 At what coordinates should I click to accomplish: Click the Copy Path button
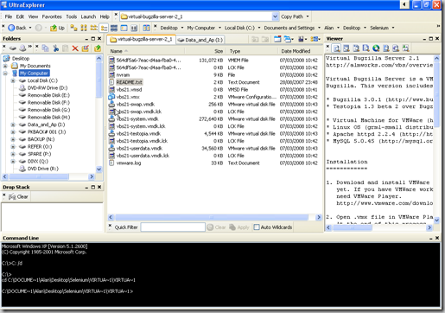pos(292,16)
